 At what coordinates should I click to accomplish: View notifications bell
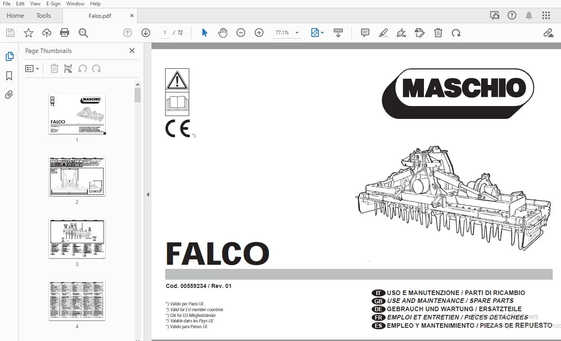529,16
